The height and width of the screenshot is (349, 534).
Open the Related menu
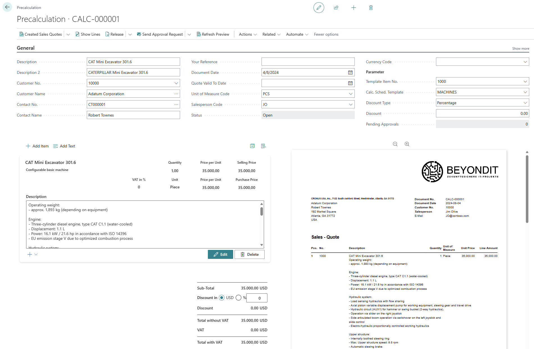(x=271, y=34)
